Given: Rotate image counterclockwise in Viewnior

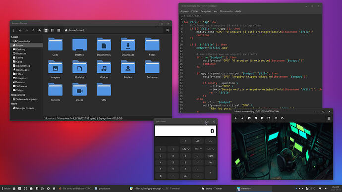Looking at the screenshot, I should (276, 118).
